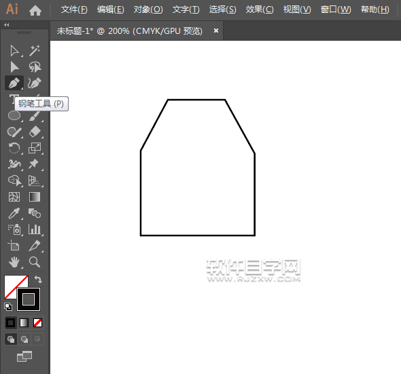Swap fill and stroke colors
This screenshot has width=401, height=374.
click(x=38, y=279)
